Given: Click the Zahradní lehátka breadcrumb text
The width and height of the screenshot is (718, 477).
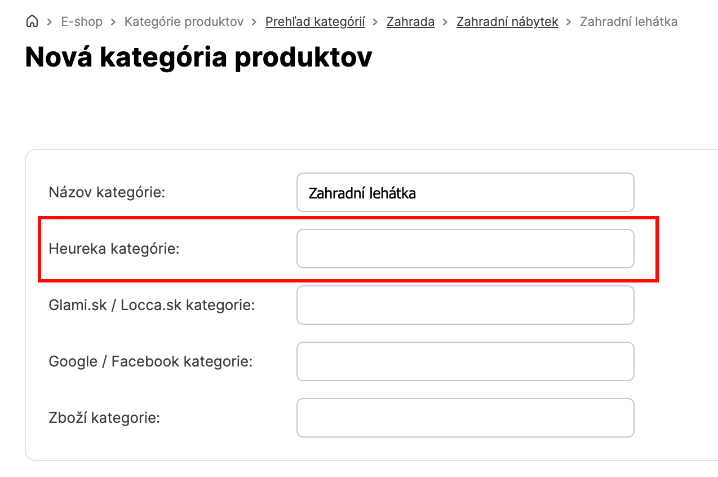Looking at the screenshot, I should [x=628, y=22].
